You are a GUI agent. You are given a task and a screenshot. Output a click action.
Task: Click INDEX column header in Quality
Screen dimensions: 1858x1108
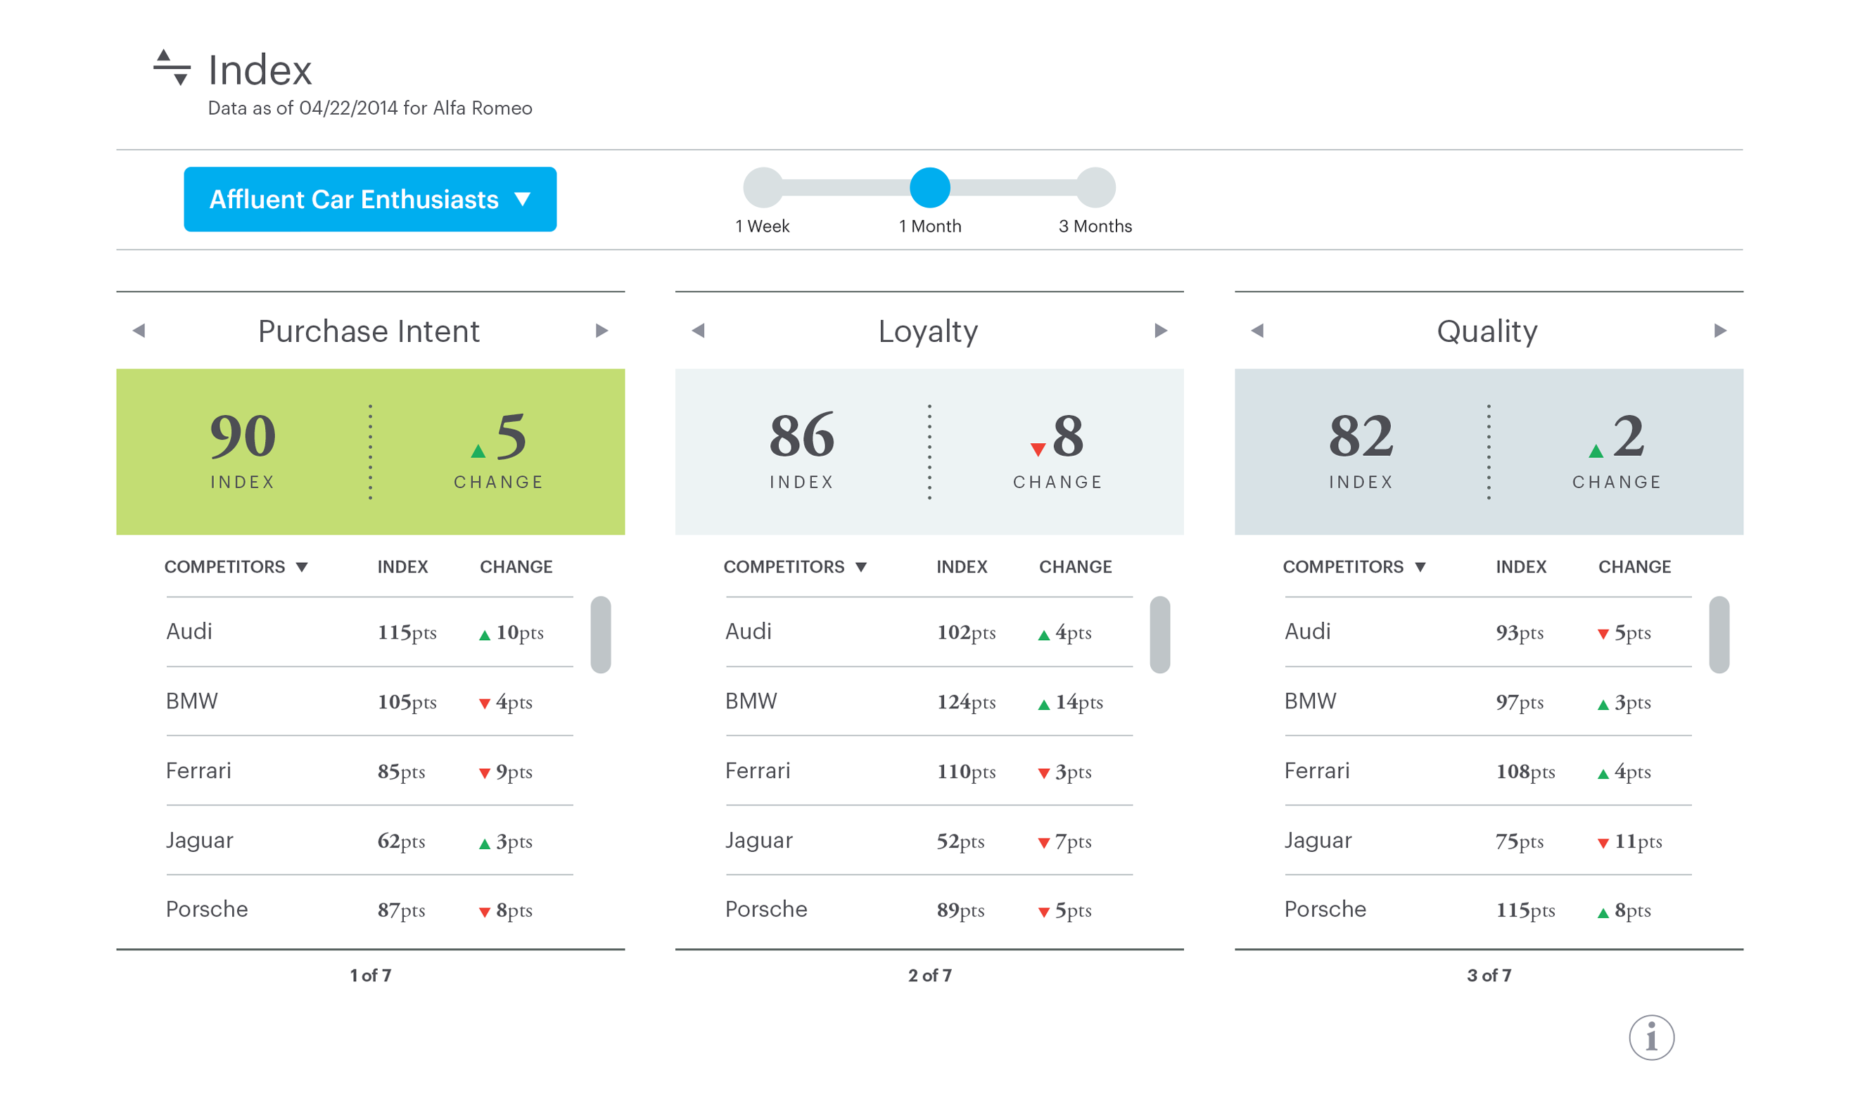point(1520,567)
